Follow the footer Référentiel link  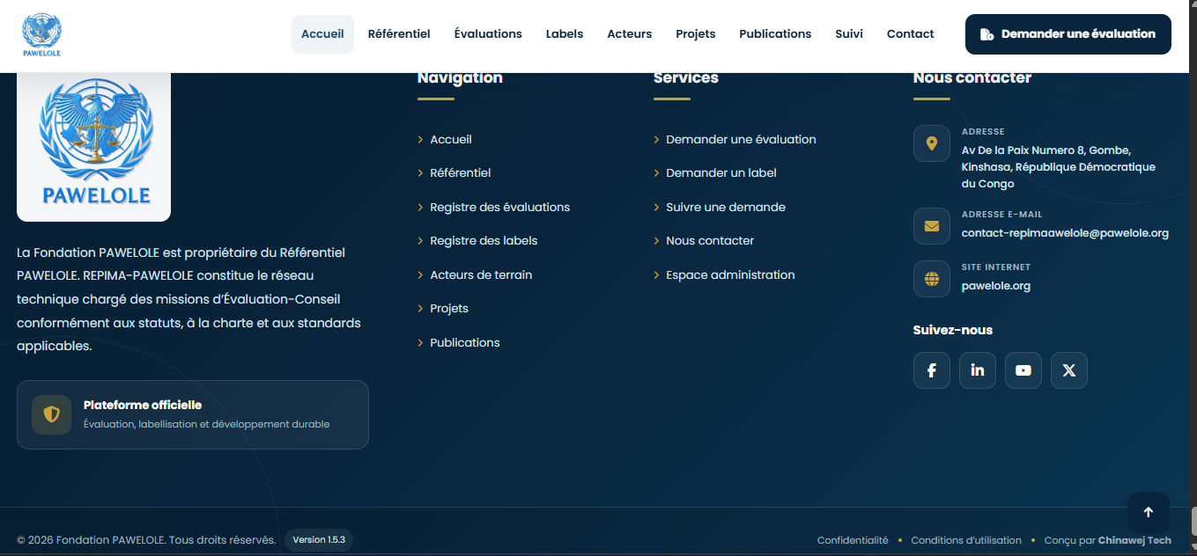pos(461,173)
